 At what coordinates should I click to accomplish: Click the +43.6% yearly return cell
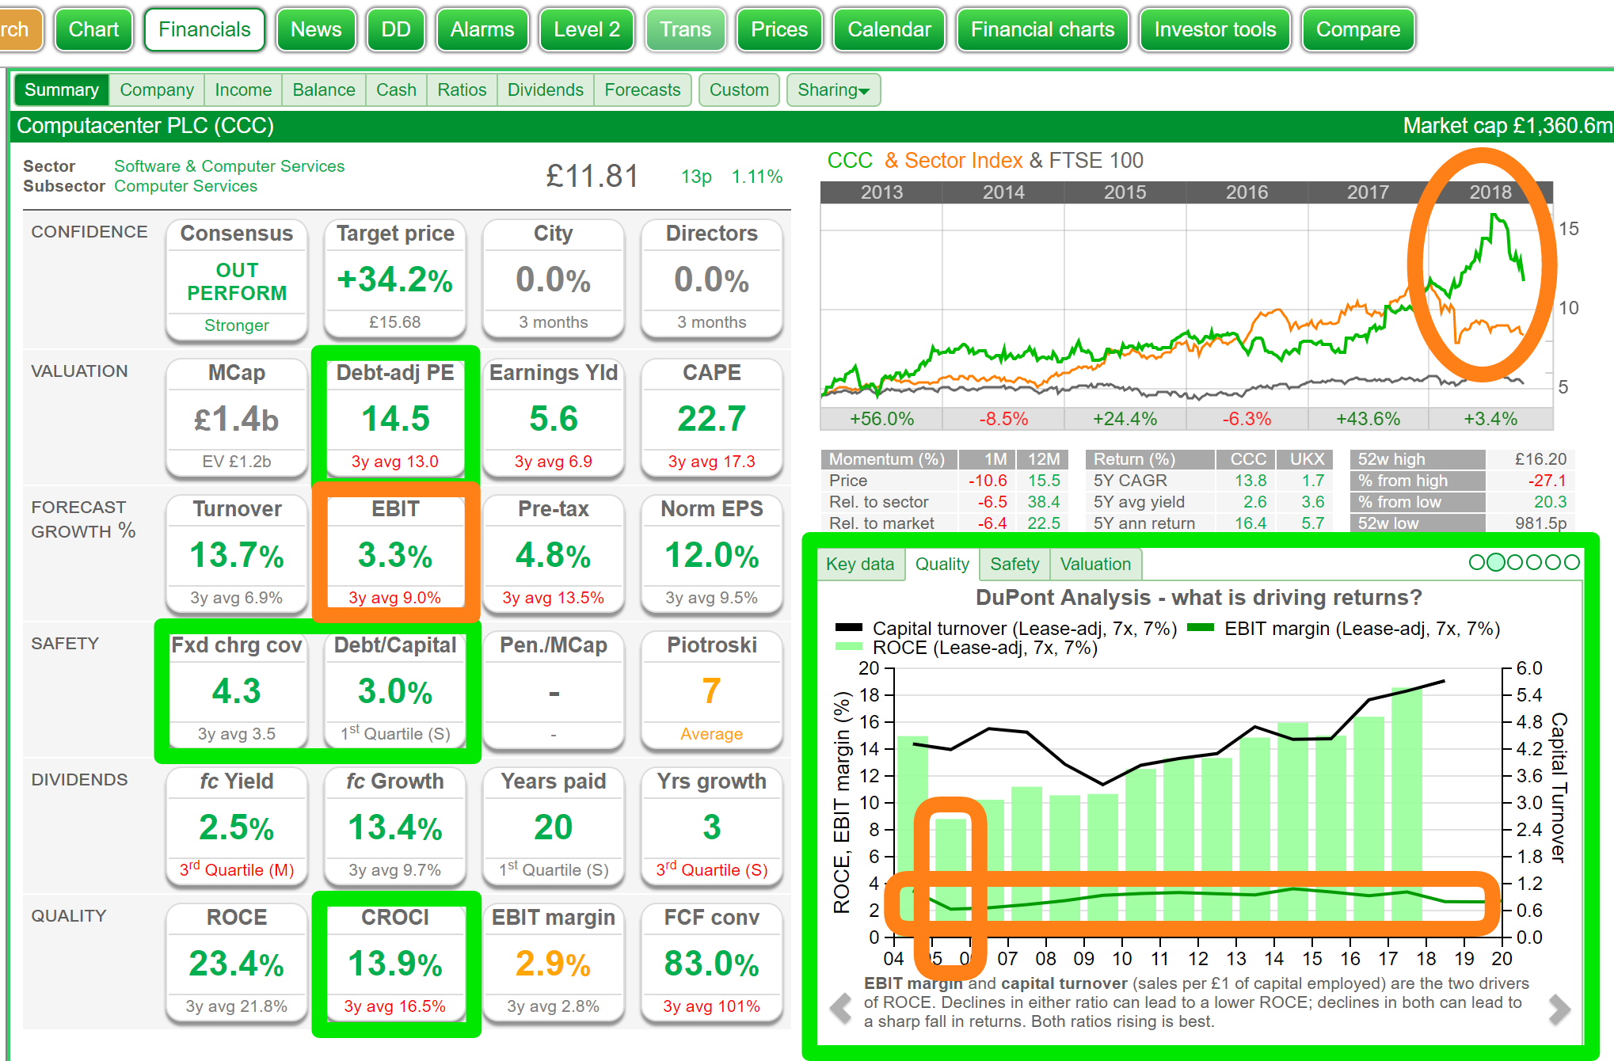[x=1368, y=419]
